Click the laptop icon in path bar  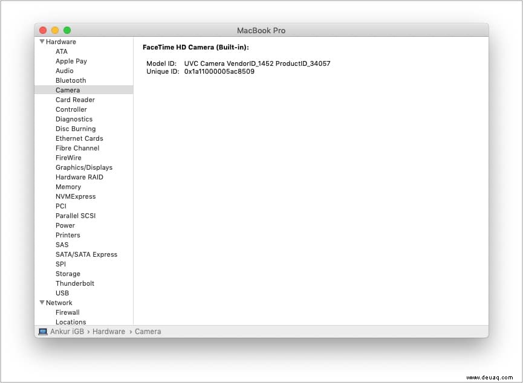[x=43, y=332]
